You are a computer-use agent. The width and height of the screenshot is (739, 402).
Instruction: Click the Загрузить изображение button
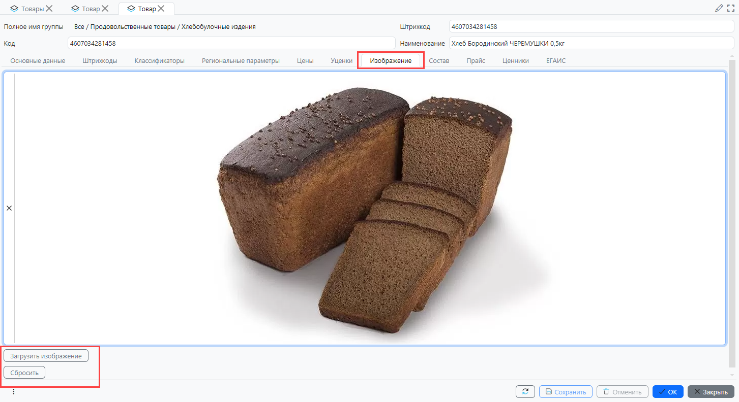point(46,356)
